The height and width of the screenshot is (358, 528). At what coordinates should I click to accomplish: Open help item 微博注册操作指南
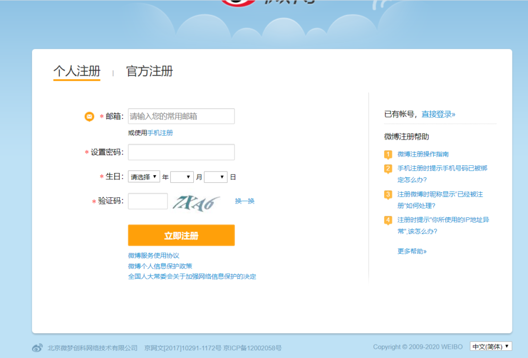point(423,154)
